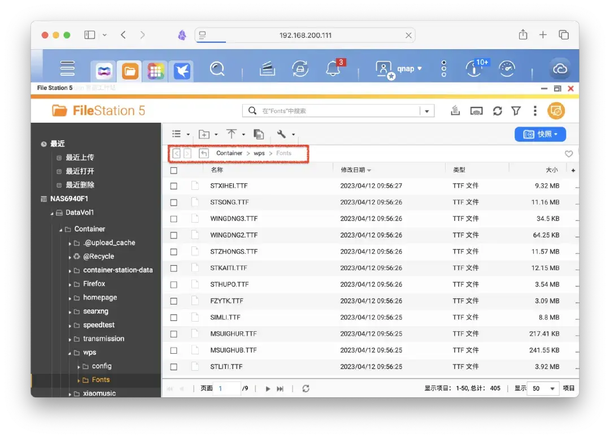Select the upload icon in File Station toolbar
Screen dimensions: 610x438
(x=233, y=134)
